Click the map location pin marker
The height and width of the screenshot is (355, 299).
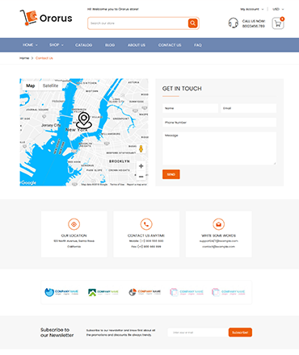pyautogui.click(x=84, y=120)
